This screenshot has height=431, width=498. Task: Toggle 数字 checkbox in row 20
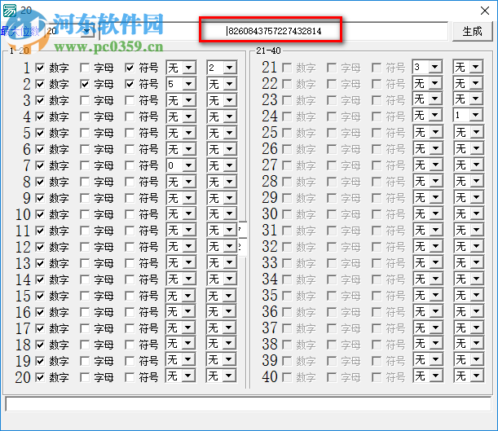(x=40, y=377)
